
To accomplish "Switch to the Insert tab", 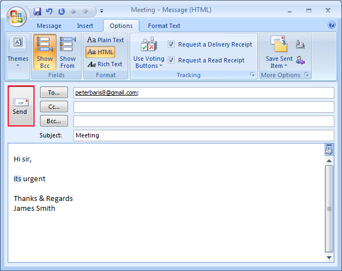I will 85,26.
